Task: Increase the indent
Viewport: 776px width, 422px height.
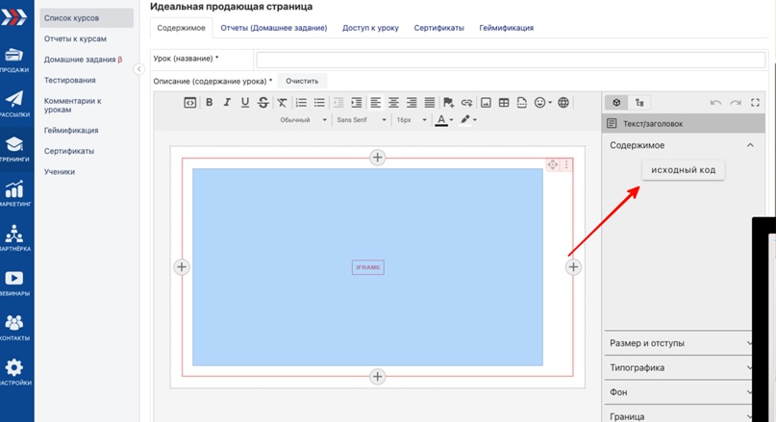Action: pos(357,103)
